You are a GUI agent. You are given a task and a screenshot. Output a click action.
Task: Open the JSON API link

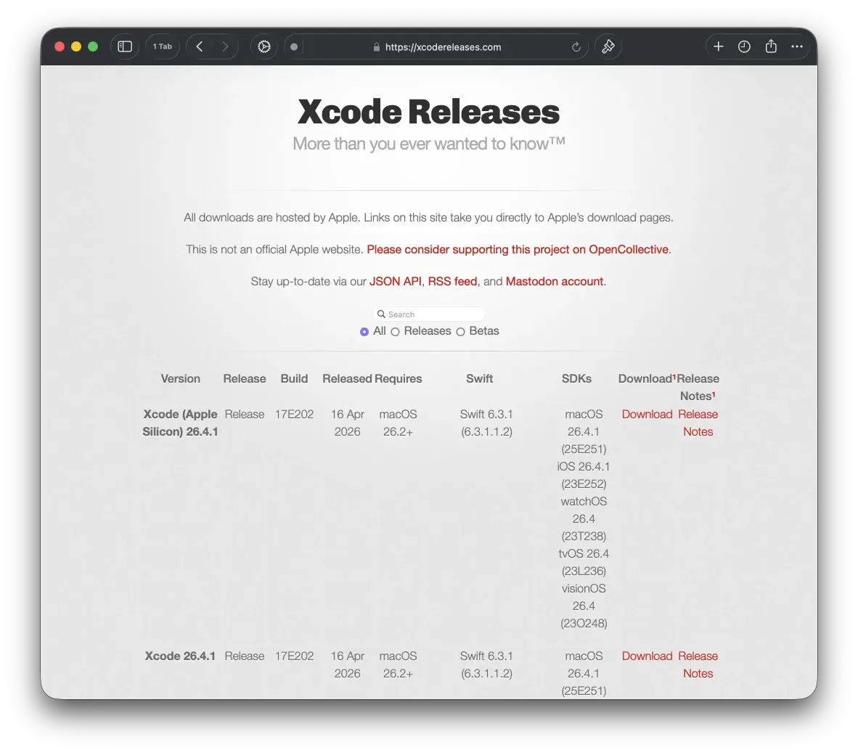click(395, 281)
